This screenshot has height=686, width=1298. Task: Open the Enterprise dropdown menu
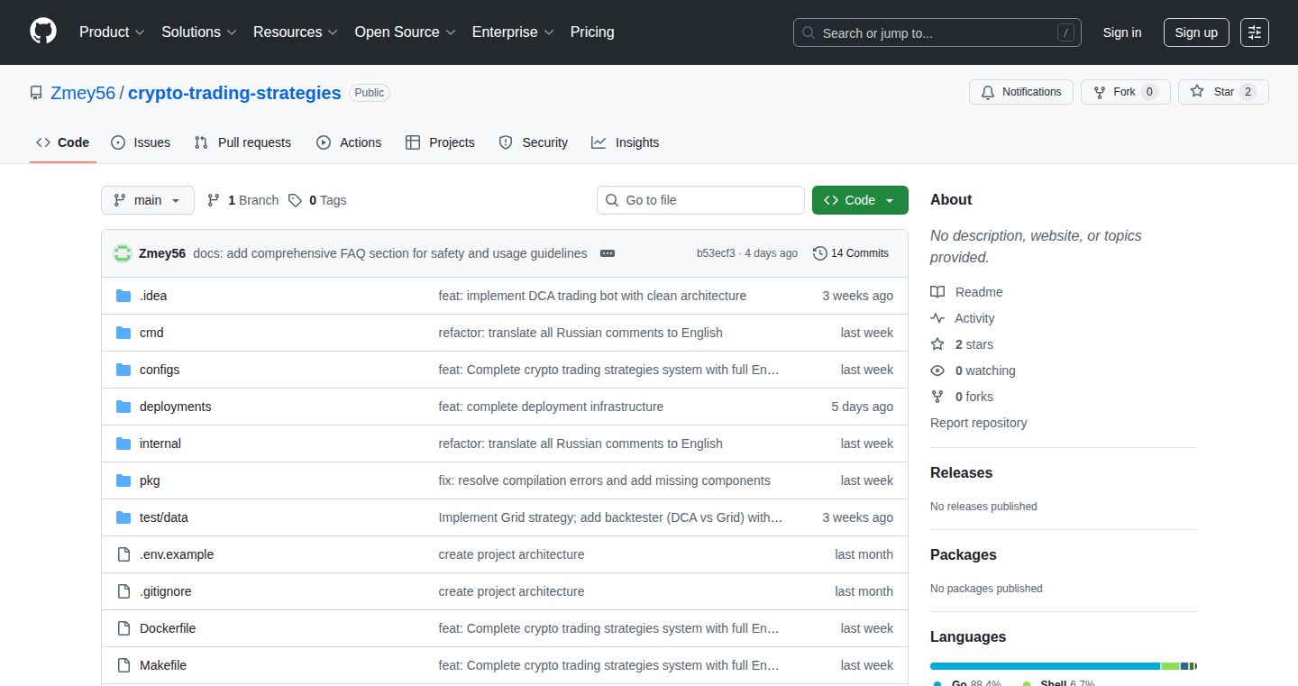pos(513,32)
